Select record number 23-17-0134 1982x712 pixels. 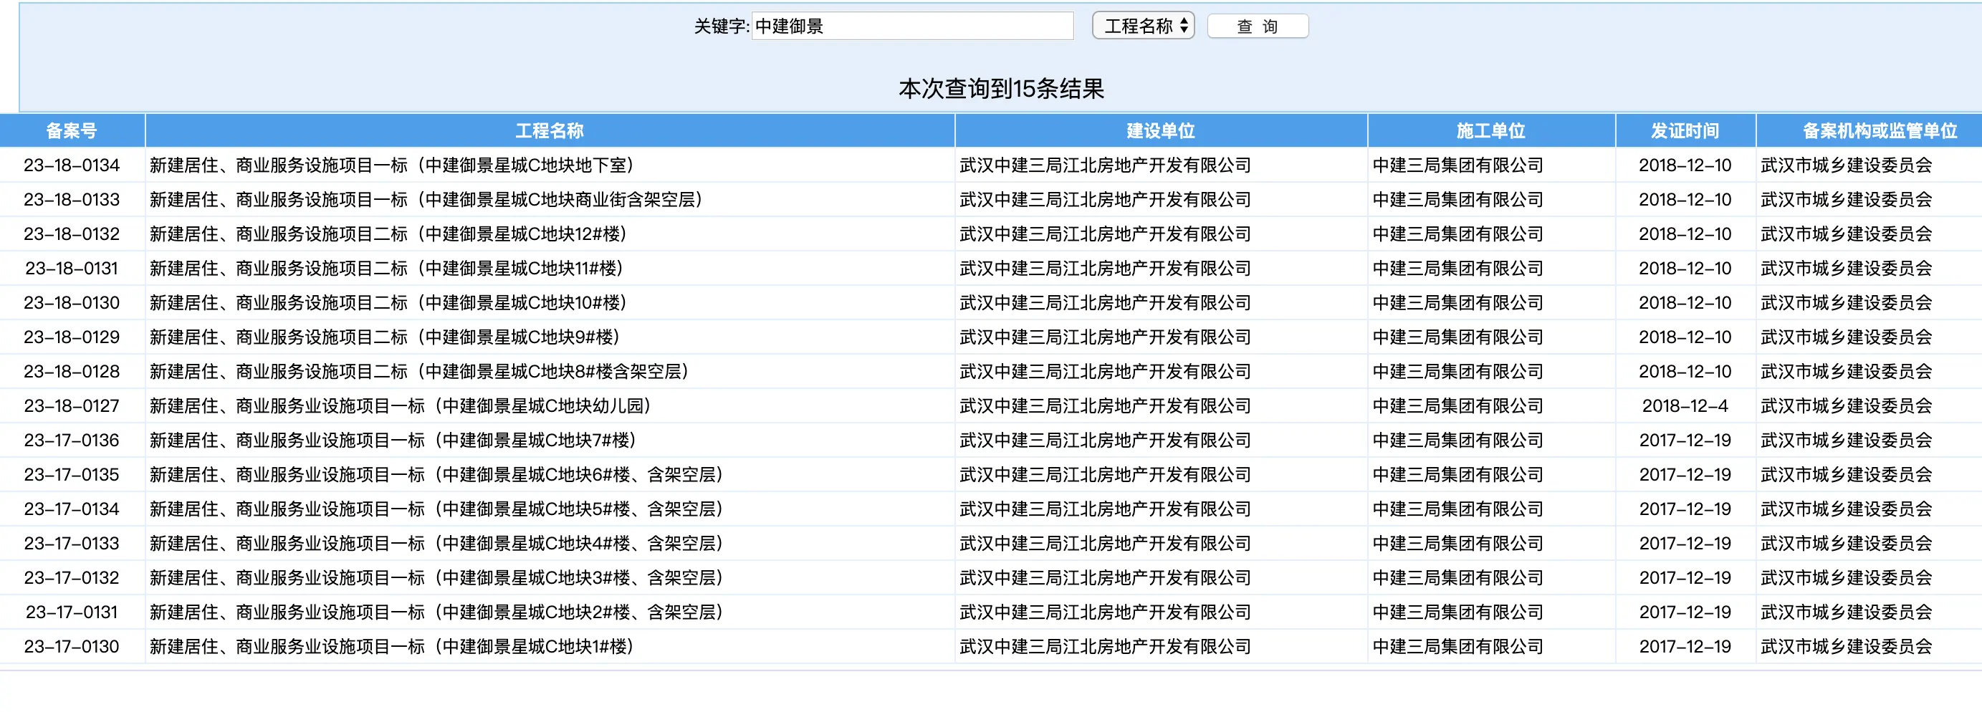point(72,509)
